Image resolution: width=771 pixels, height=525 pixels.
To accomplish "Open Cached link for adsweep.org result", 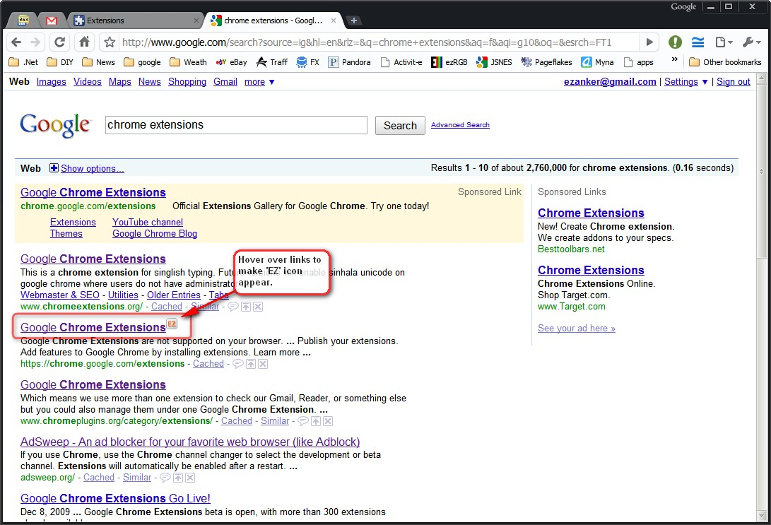I will (99, 478).
